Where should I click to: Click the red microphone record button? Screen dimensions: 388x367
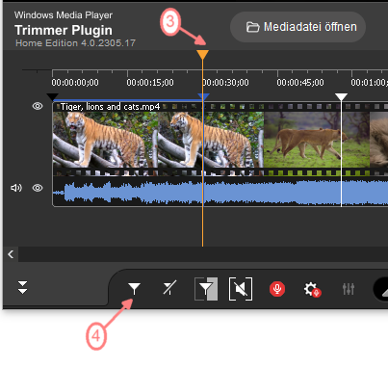[277, 289]
